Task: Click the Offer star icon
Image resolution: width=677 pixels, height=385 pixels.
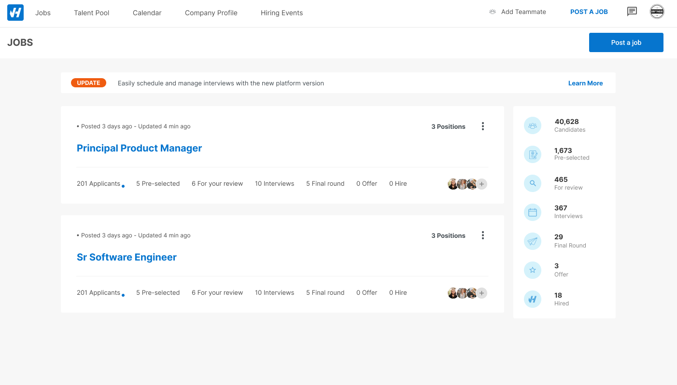Action: [x=533, y=270]
